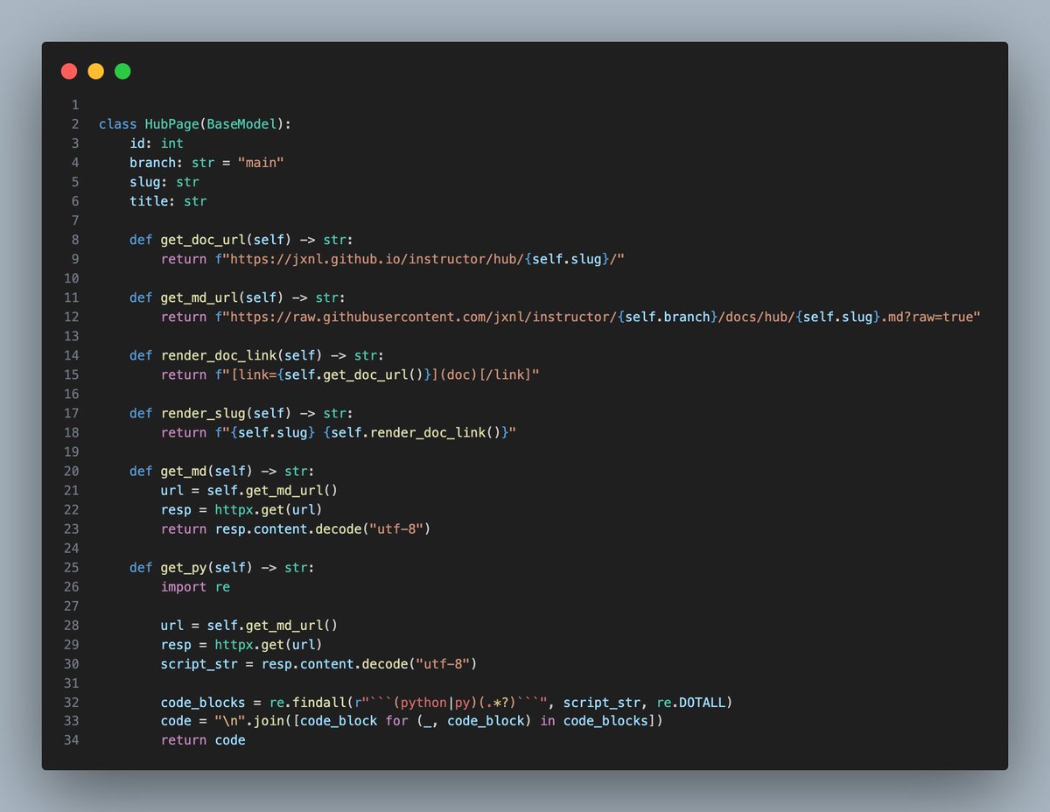Click the jxnl.github.io instructor hub URL string

tap(420, 259)
